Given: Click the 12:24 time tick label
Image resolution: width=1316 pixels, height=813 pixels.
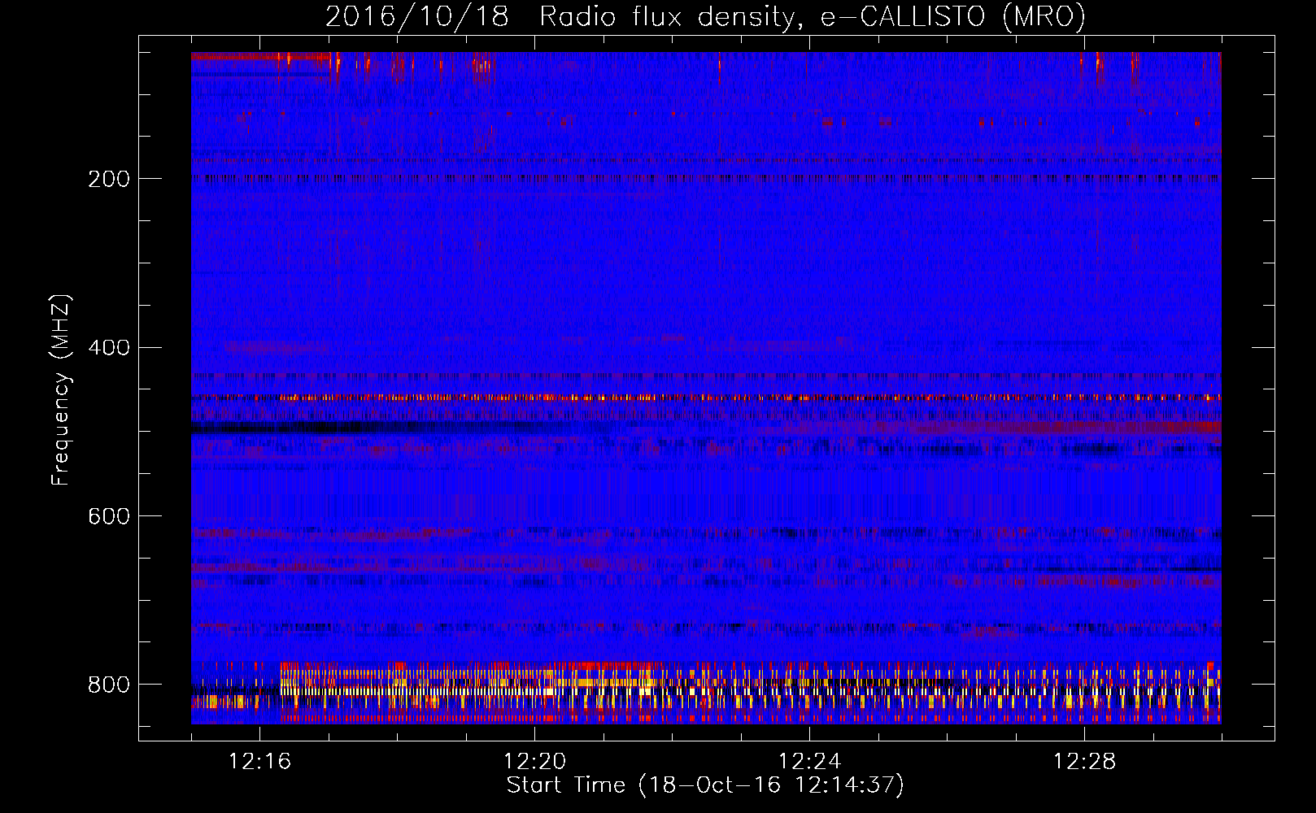Looking at the screenshot, I should (809, 761).
